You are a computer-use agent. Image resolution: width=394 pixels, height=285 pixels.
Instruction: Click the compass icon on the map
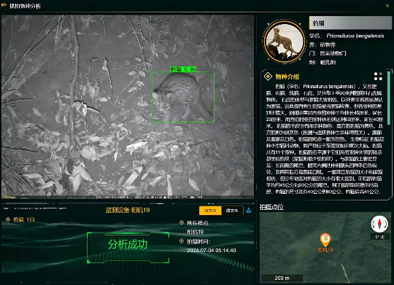coord(379,224)
